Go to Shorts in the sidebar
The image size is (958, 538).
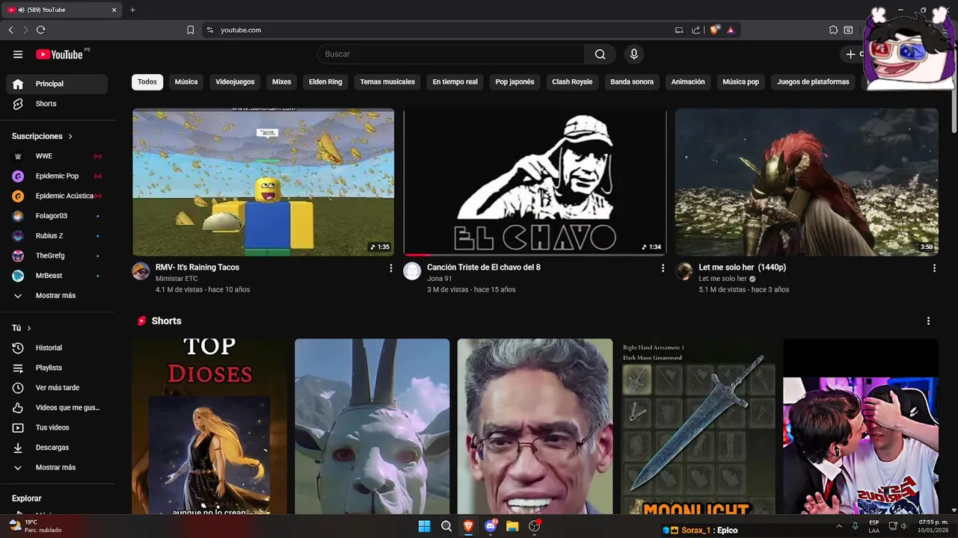click(x=57, y=104)
